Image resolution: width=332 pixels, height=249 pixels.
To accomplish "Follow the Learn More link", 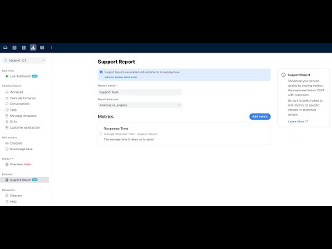I will 298,121.
